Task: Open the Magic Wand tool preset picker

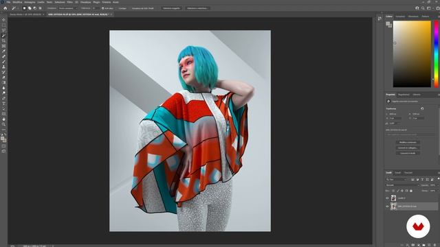Action: (x=14, y=8)
